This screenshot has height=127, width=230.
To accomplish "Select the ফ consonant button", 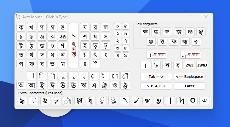I will click(32, 64).
